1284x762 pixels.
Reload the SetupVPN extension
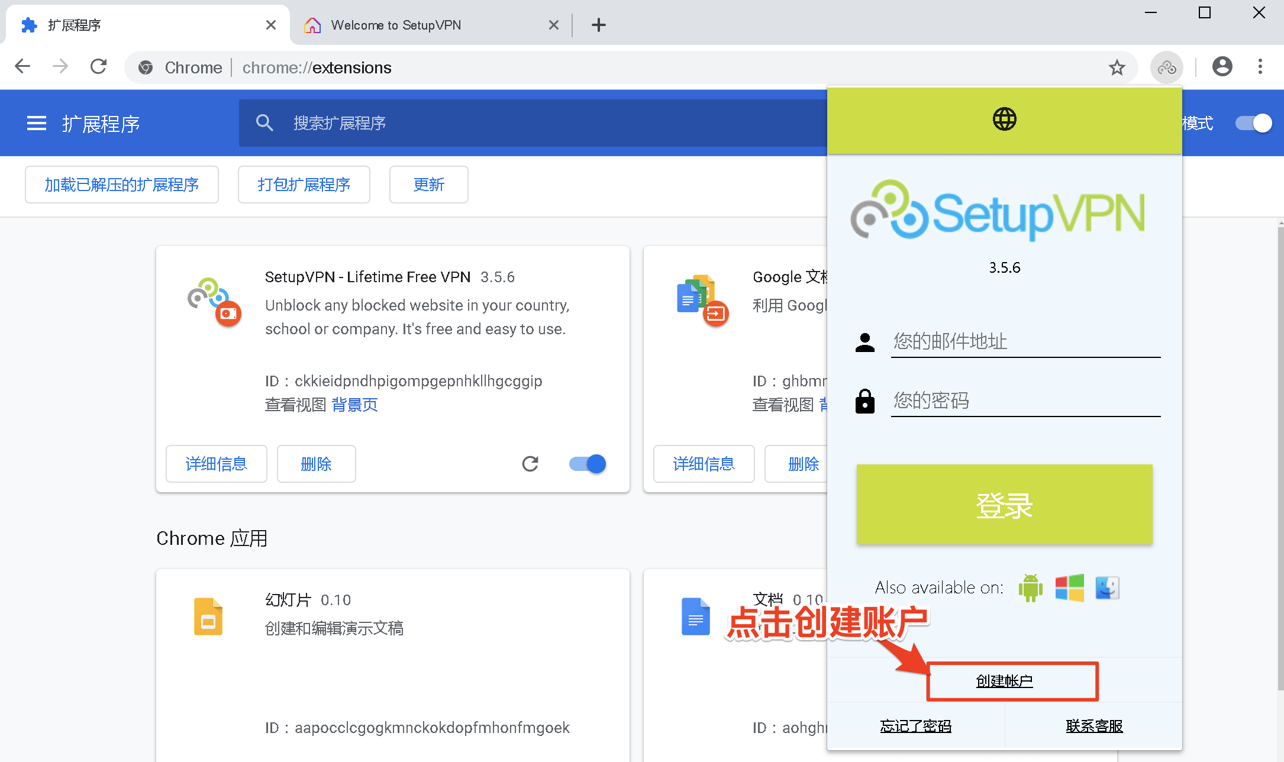pyautogui.click(x=530, y=464)
